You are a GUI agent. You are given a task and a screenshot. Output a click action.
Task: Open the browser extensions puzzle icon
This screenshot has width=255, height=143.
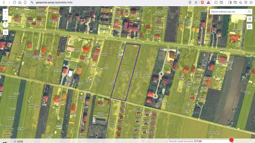216,2
